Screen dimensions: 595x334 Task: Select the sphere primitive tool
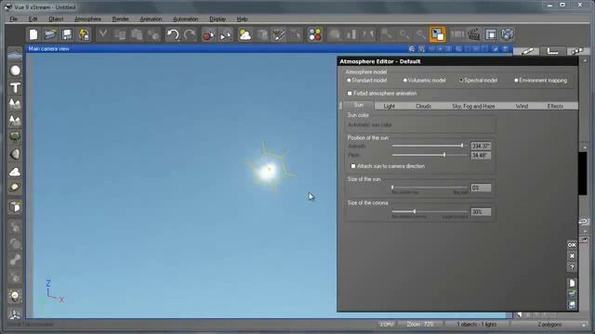tap(15, 71)
